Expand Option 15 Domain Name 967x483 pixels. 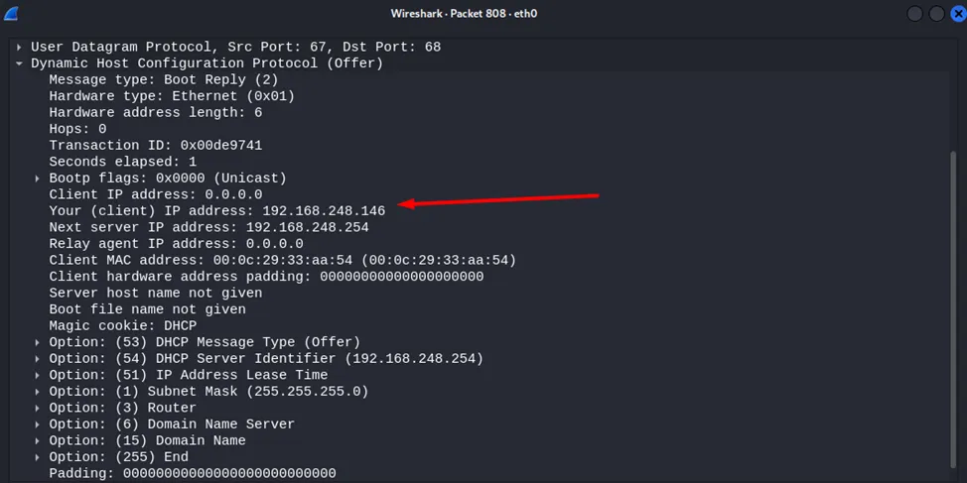[x=38, y=440]
